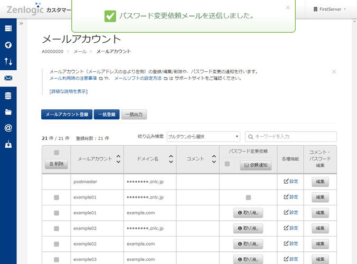The image size is (357, 264).
Task: Dismiss the mail account description box
Action: [x=334, y=72]
